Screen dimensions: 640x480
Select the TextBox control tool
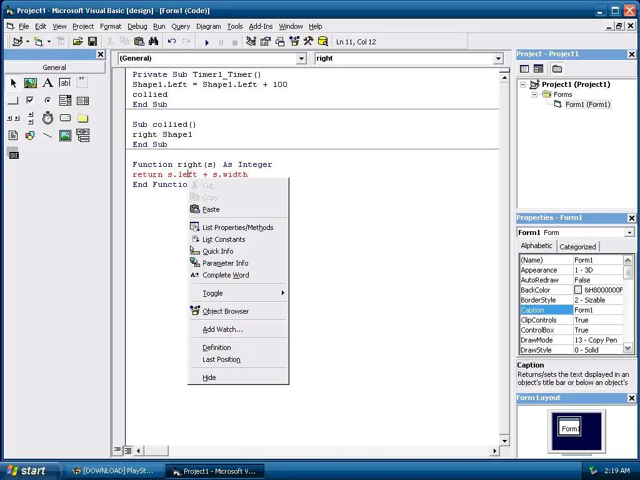65,83
